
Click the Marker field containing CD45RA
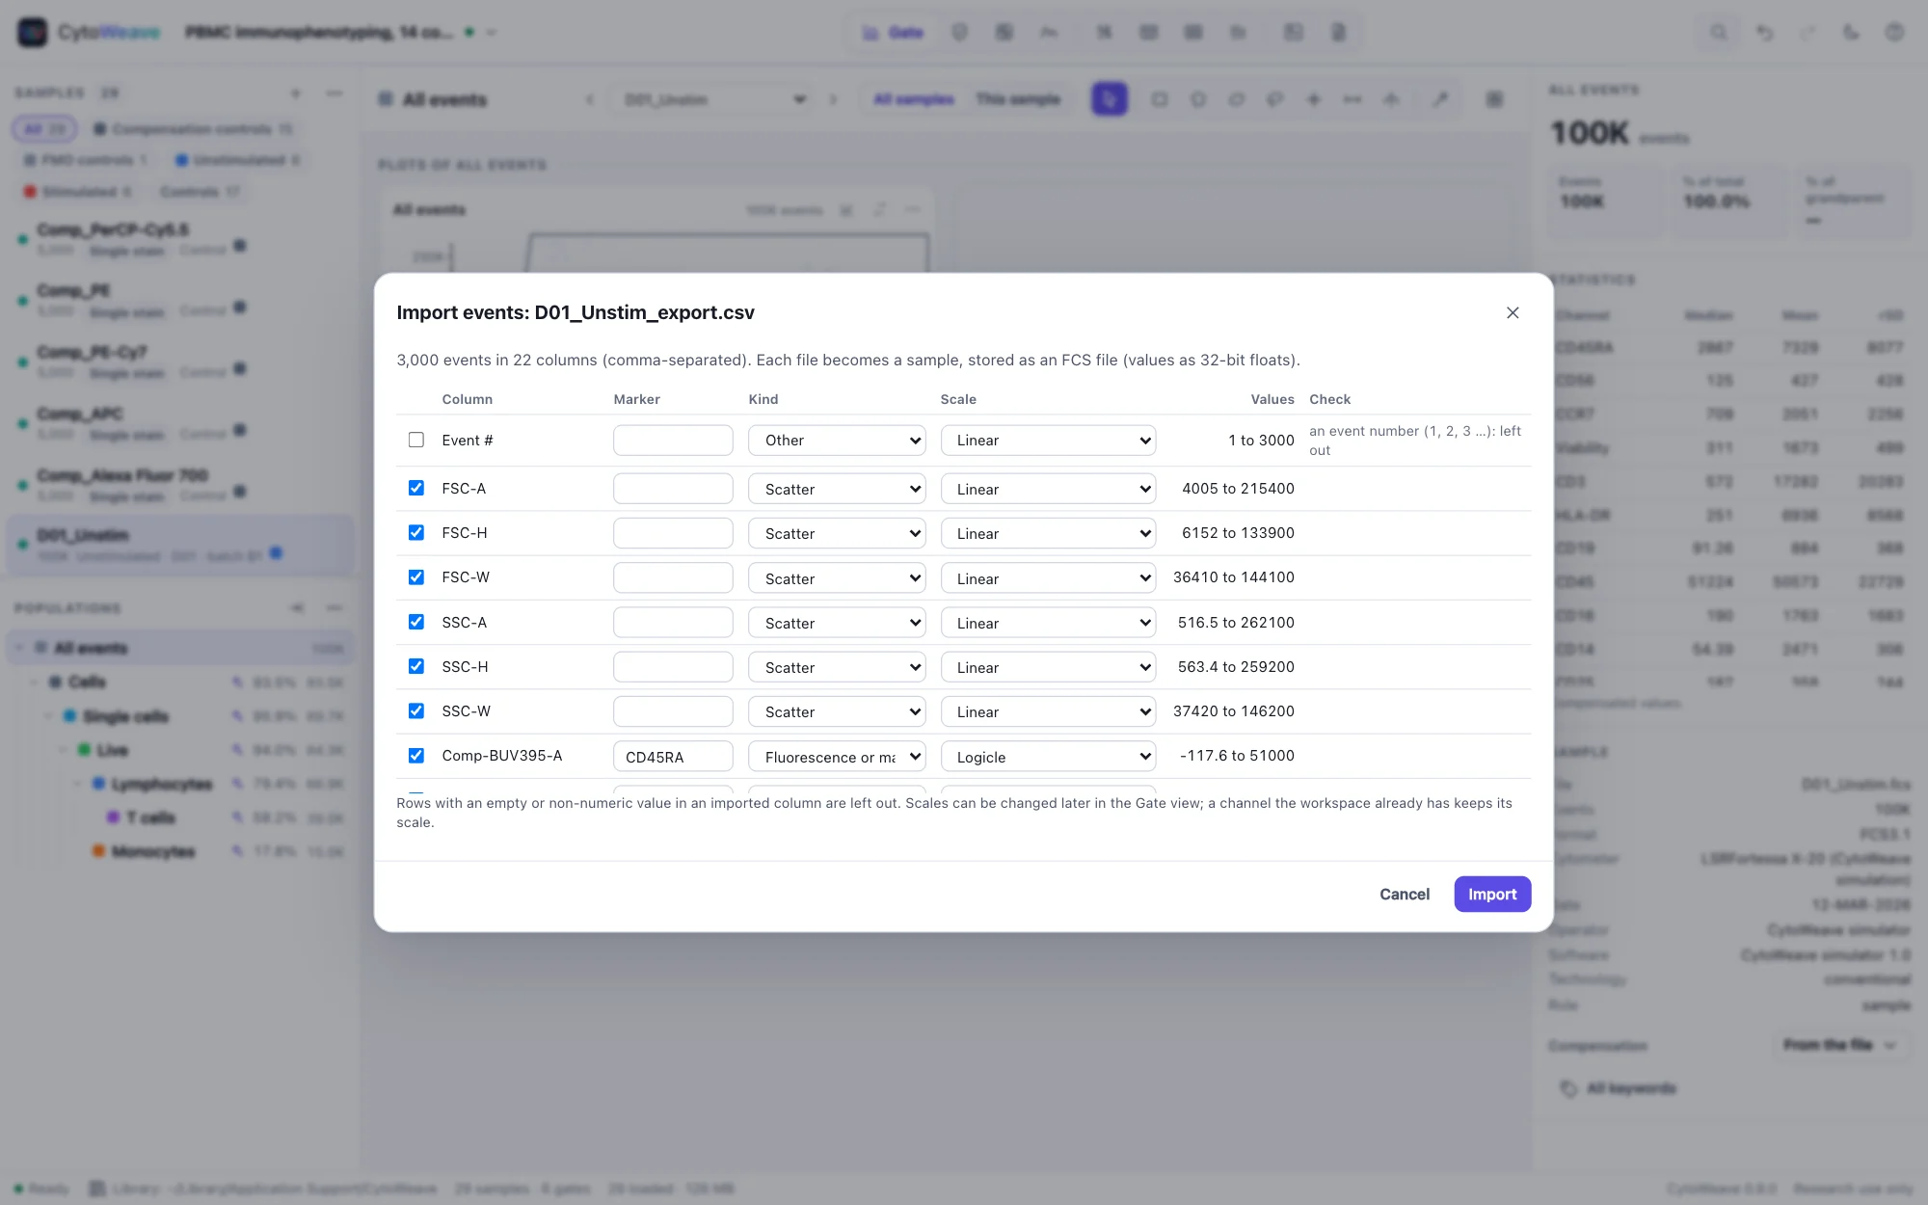[673, 757]
